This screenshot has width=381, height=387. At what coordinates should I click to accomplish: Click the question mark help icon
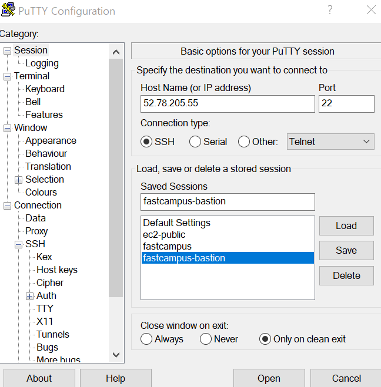tap(330, 10)
